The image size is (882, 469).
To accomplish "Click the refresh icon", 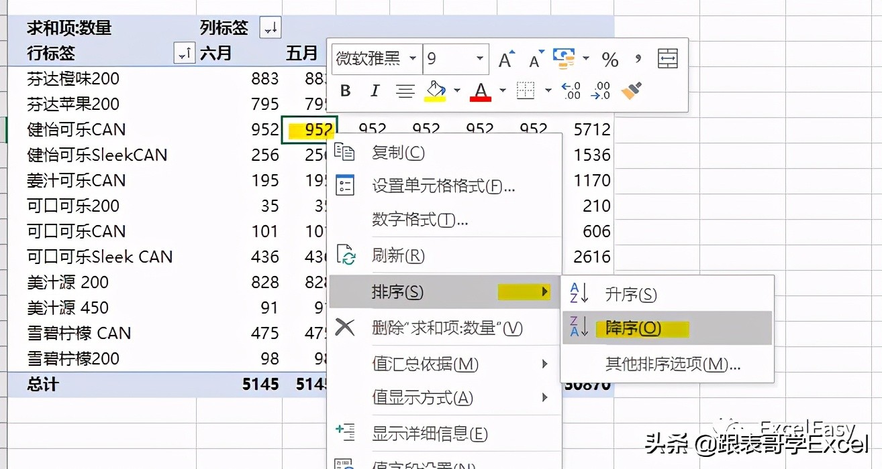I will (x=346, y=255).
